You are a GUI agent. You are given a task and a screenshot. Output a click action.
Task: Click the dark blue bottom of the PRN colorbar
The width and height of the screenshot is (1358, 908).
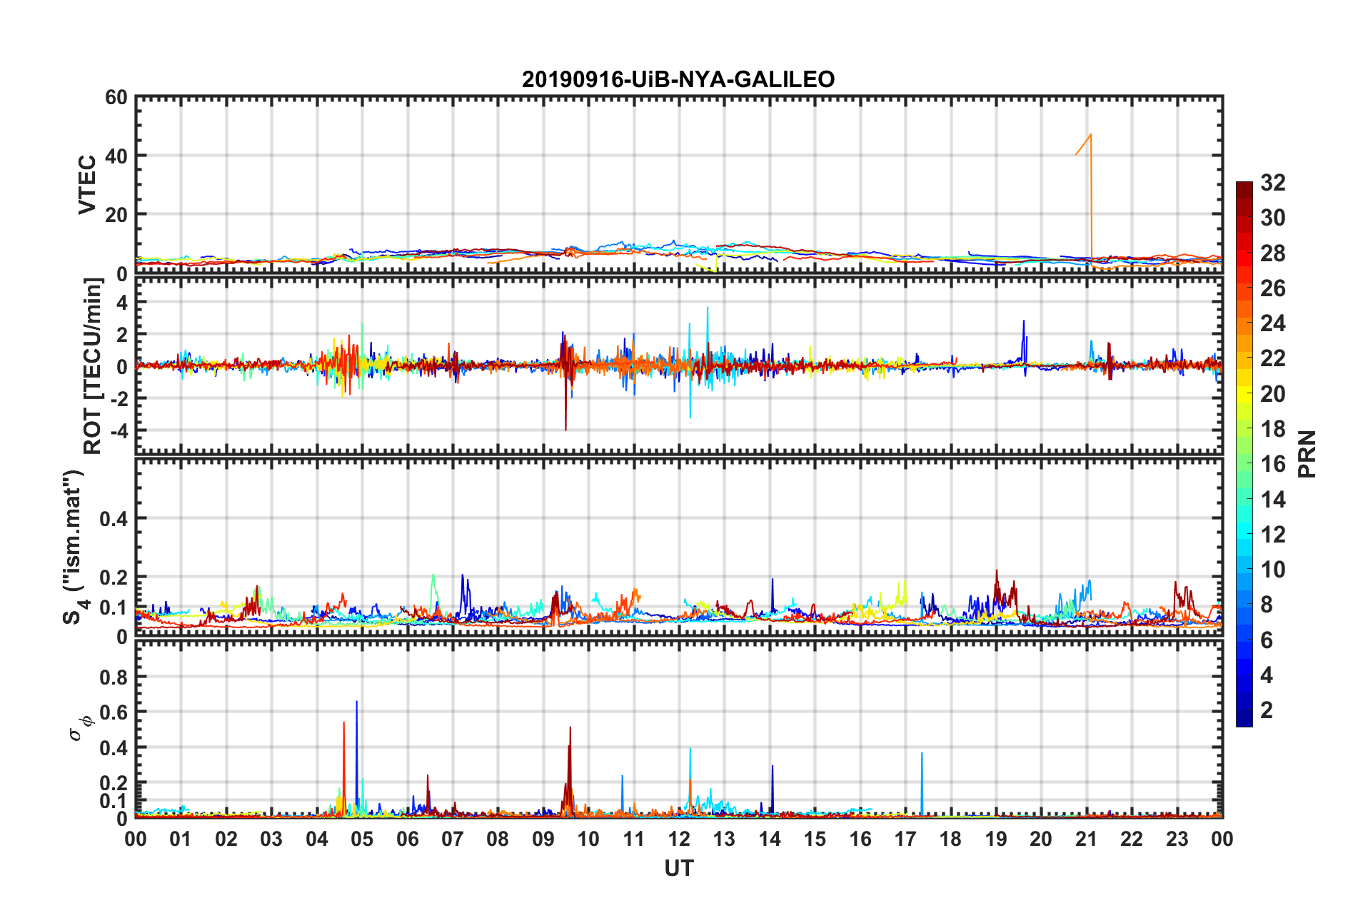[1244, 720]
